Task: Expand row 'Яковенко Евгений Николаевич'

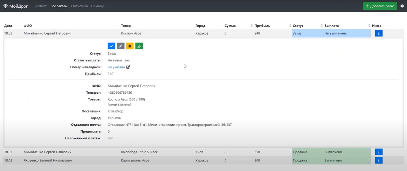Action: coord(48,160)
